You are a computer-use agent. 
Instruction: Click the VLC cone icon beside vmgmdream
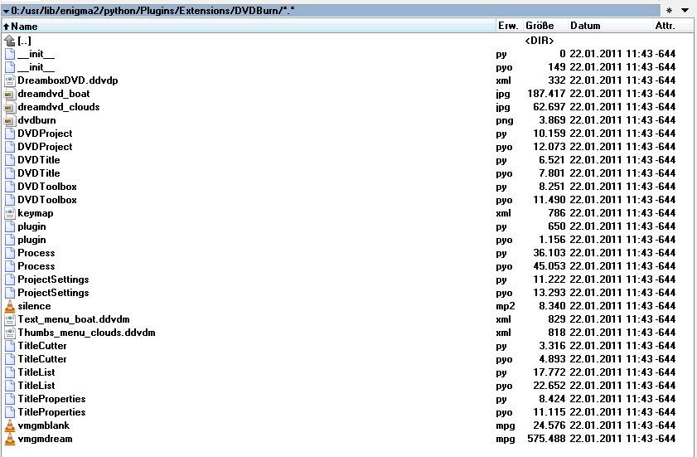(x=9, y=439)
